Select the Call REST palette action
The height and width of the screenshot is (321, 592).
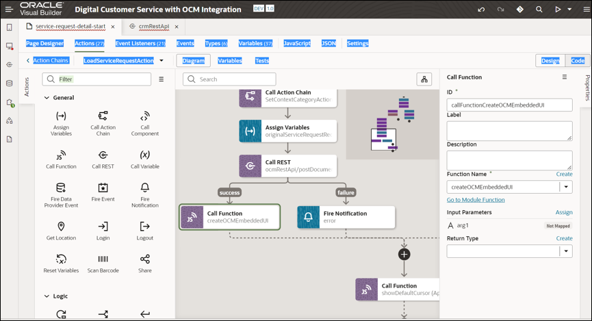pyautogui.click(x=103, y=159)
